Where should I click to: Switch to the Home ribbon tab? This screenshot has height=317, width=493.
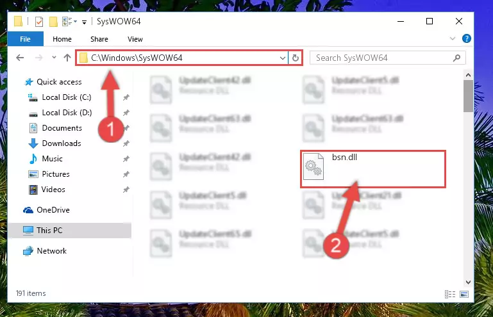pos(62,39)
